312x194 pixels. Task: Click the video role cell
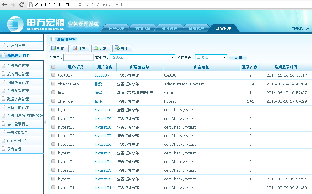[169, 93]
